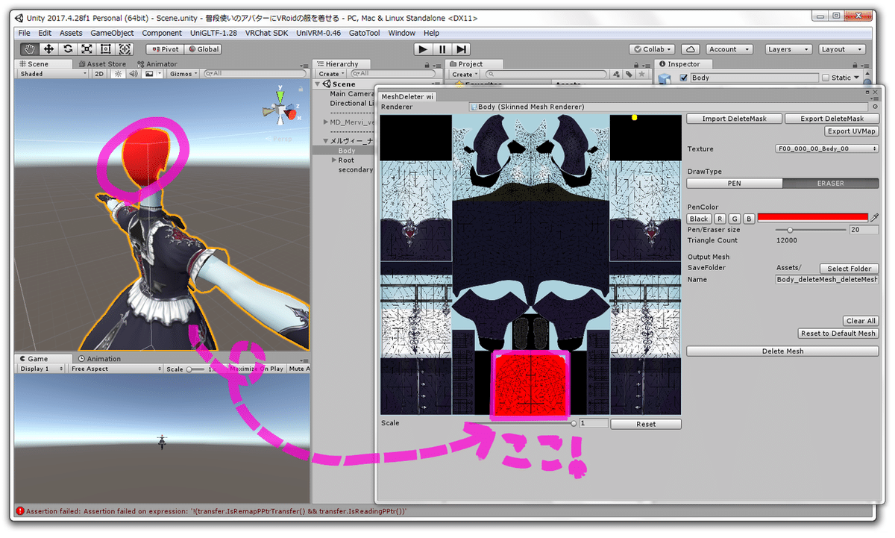Click Import DeleteMask button
The height and width of the screenshot is (538, 895).
(735, 119)
